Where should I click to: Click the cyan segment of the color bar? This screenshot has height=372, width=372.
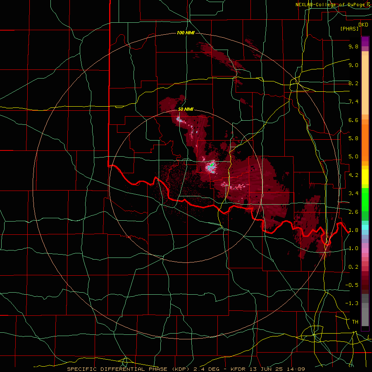coord(365,227)
